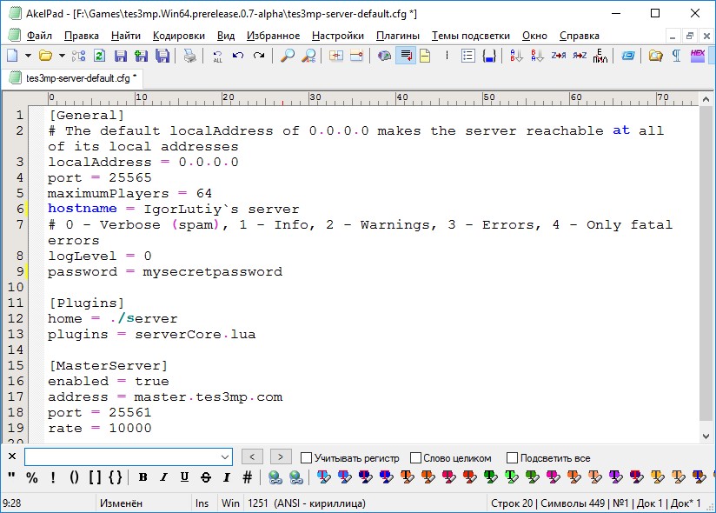Click the % symbol button
The height and width of the screenshot is (513, 716).
coord(32,477)
